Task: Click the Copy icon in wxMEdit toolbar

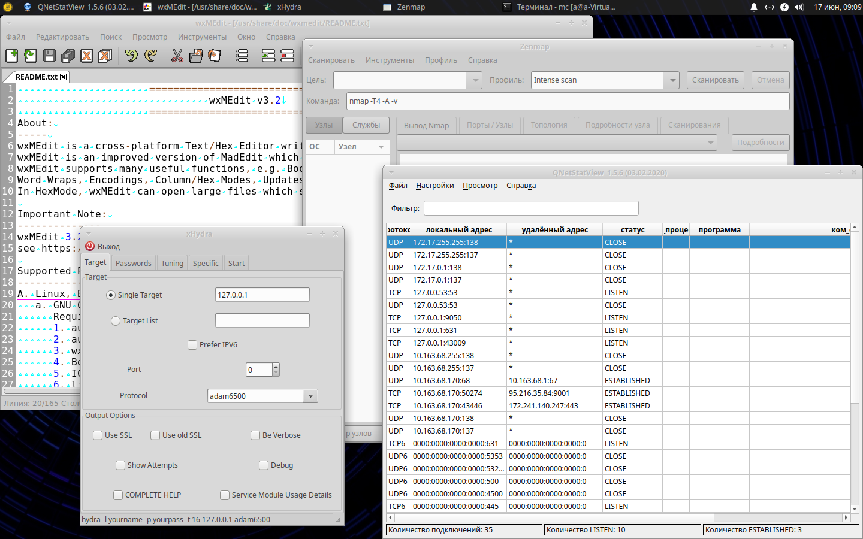Action: pos(196,56)
